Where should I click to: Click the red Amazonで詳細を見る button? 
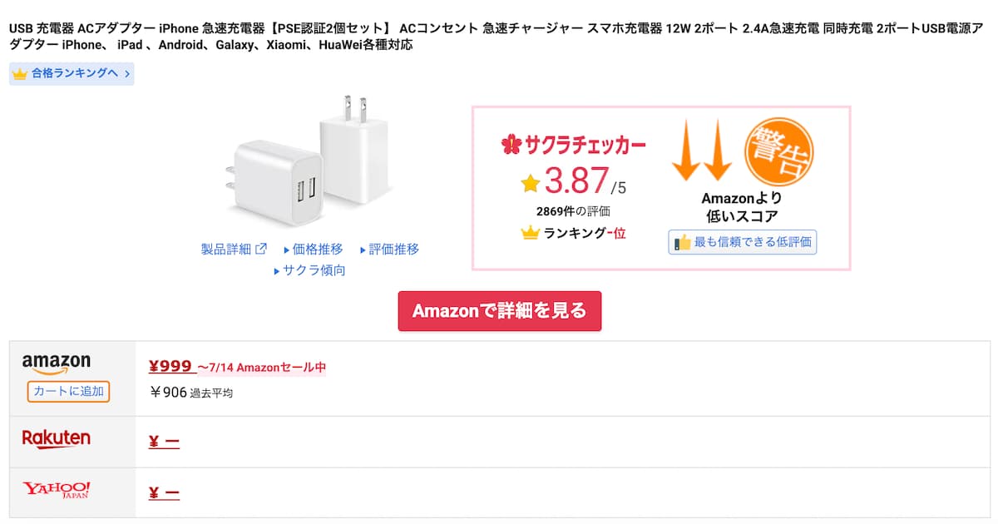499,311
